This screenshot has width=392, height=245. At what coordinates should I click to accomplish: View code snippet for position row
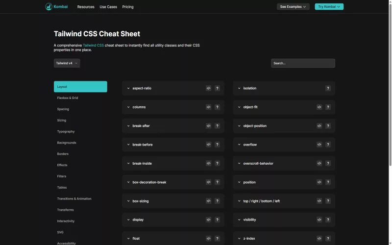pyautogui.click(x=319, y=182)
